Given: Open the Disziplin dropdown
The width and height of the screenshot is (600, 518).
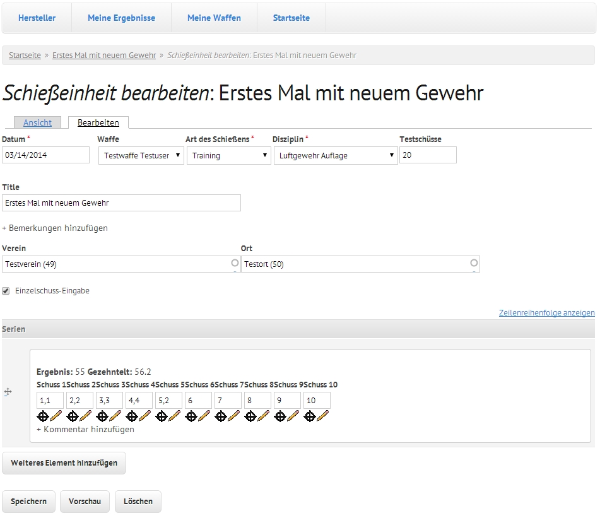Looking at the screenshot, I should [x=335, y=156].
